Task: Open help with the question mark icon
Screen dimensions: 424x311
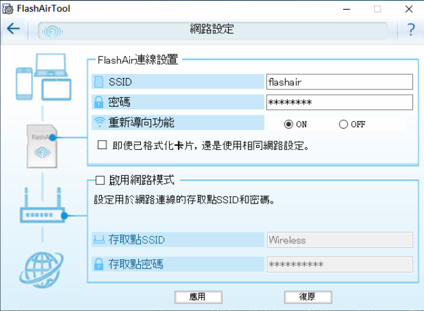Action: coord(411,29)
